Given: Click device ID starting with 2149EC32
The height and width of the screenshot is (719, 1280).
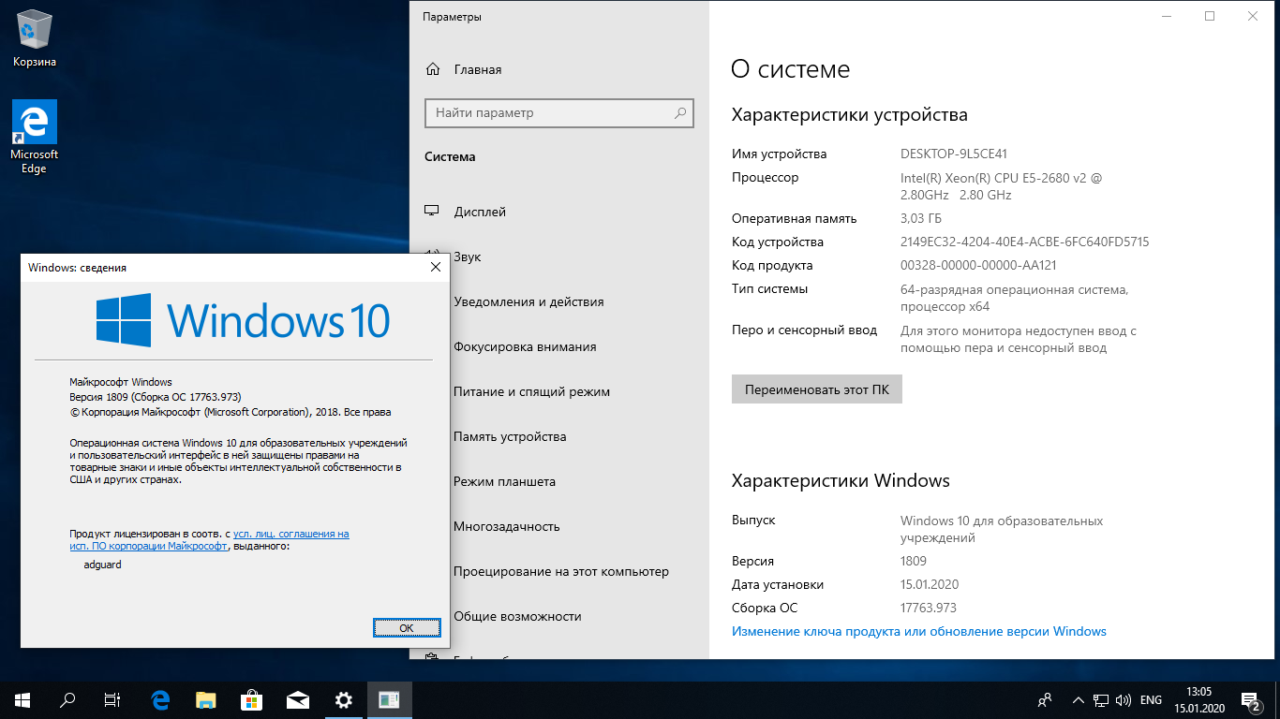Looking at the screenshot, I should [1025, 242].
